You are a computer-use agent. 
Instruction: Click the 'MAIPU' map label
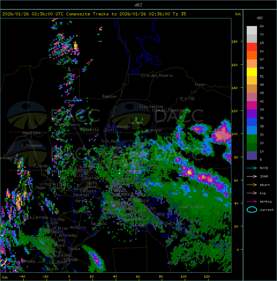[92, 183]
